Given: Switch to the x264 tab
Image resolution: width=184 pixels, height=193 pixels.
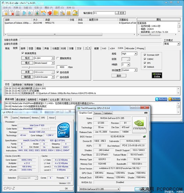Looking at the screenshot, I should click(x=112, y=49).
